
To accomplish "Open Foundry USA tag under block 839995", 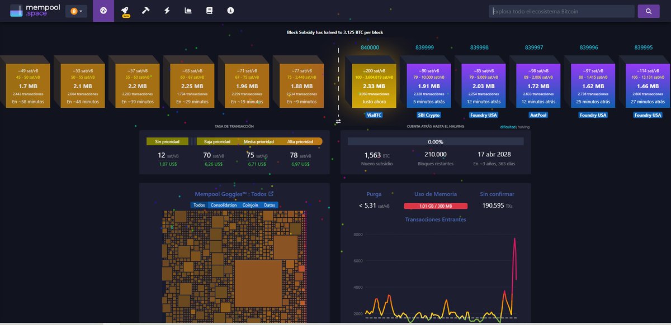I will (648, 115).
